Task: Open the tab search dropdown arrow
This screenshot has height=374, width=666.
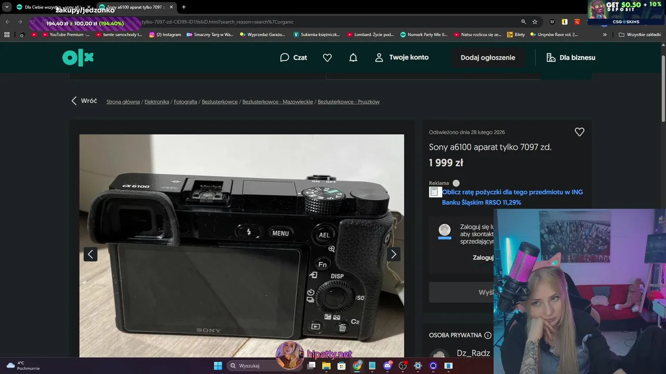Action: coord(7,7)
